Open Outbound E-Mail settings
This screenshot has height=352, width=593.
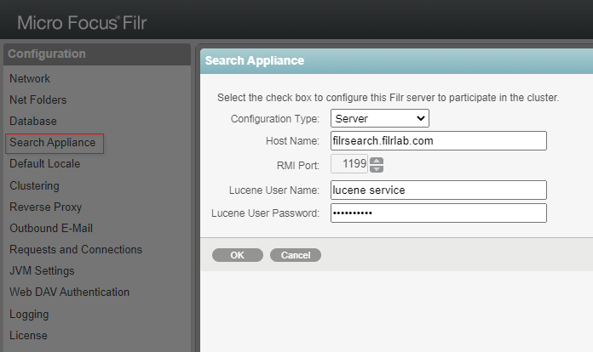point(51,228)
